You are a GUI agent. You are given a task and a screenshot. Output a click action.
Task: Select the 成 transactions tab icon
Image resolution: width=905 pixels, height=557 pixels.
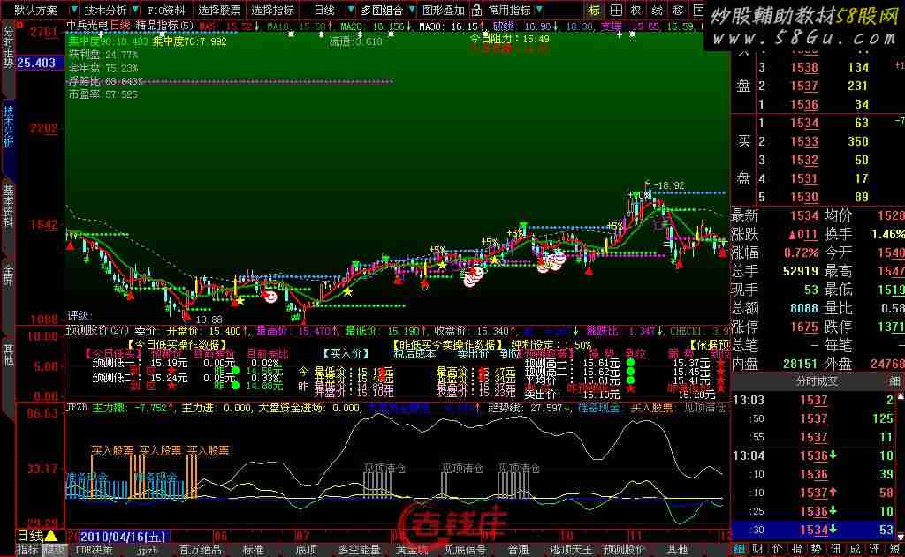[855, 550]
